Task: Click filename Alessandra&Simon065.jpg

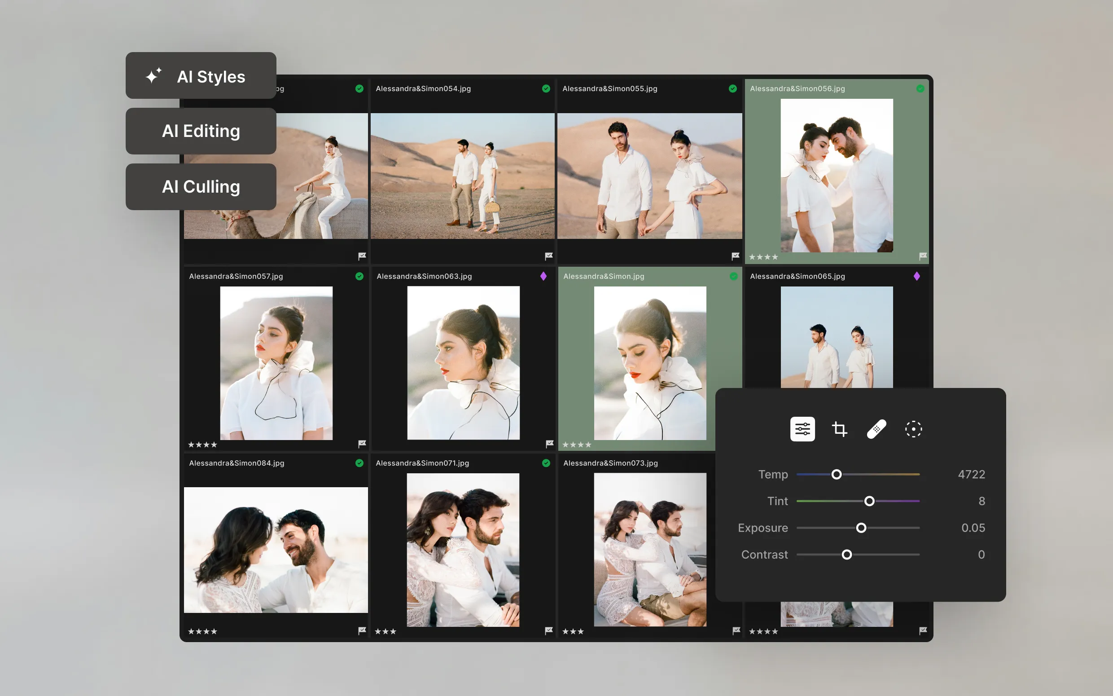Action: pyautogui.click(x=798, y=276)
